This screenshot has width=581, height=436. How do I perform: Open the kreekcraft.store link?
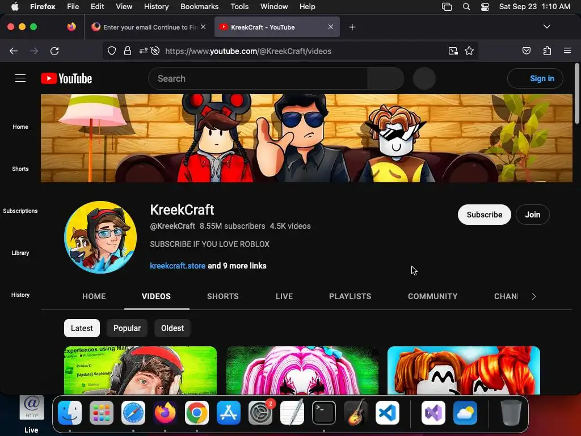point(178,266)
